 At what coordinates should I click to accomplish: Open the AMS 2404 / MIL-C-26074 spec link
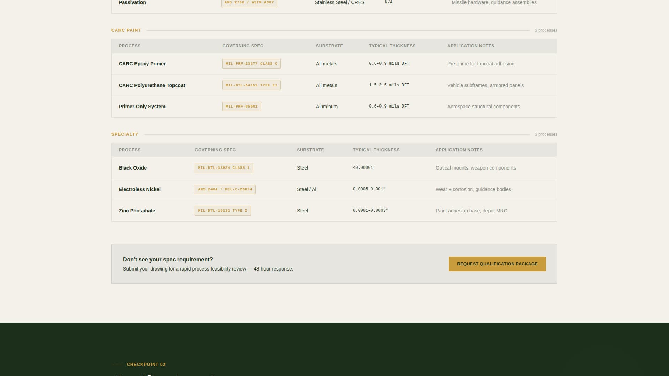225,189
